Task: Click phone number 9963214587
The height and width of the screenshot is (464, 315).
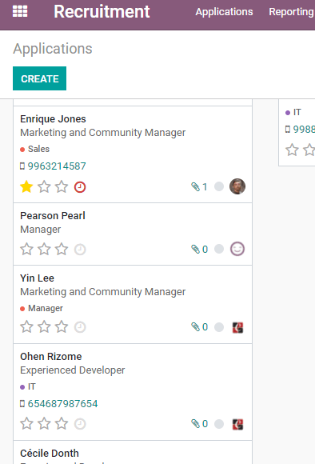Action: point(57,166)
